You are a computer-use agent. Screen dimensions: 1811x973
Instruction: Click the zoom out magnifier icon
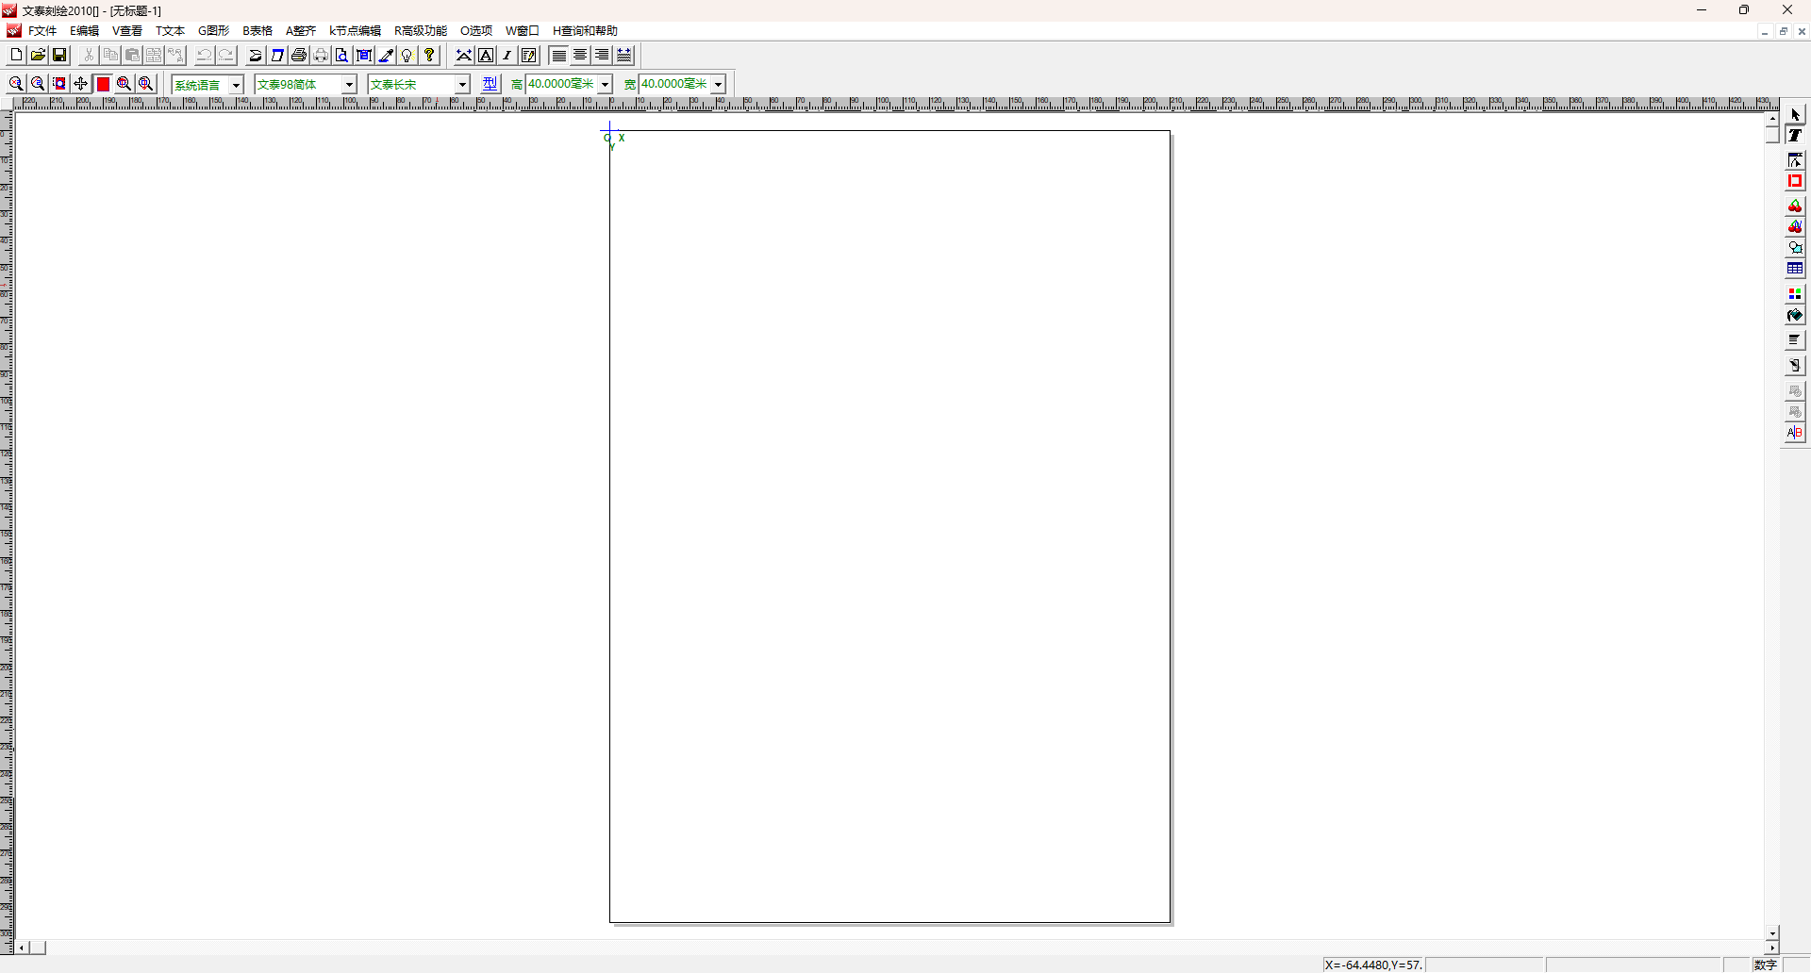tap(38, 84)
